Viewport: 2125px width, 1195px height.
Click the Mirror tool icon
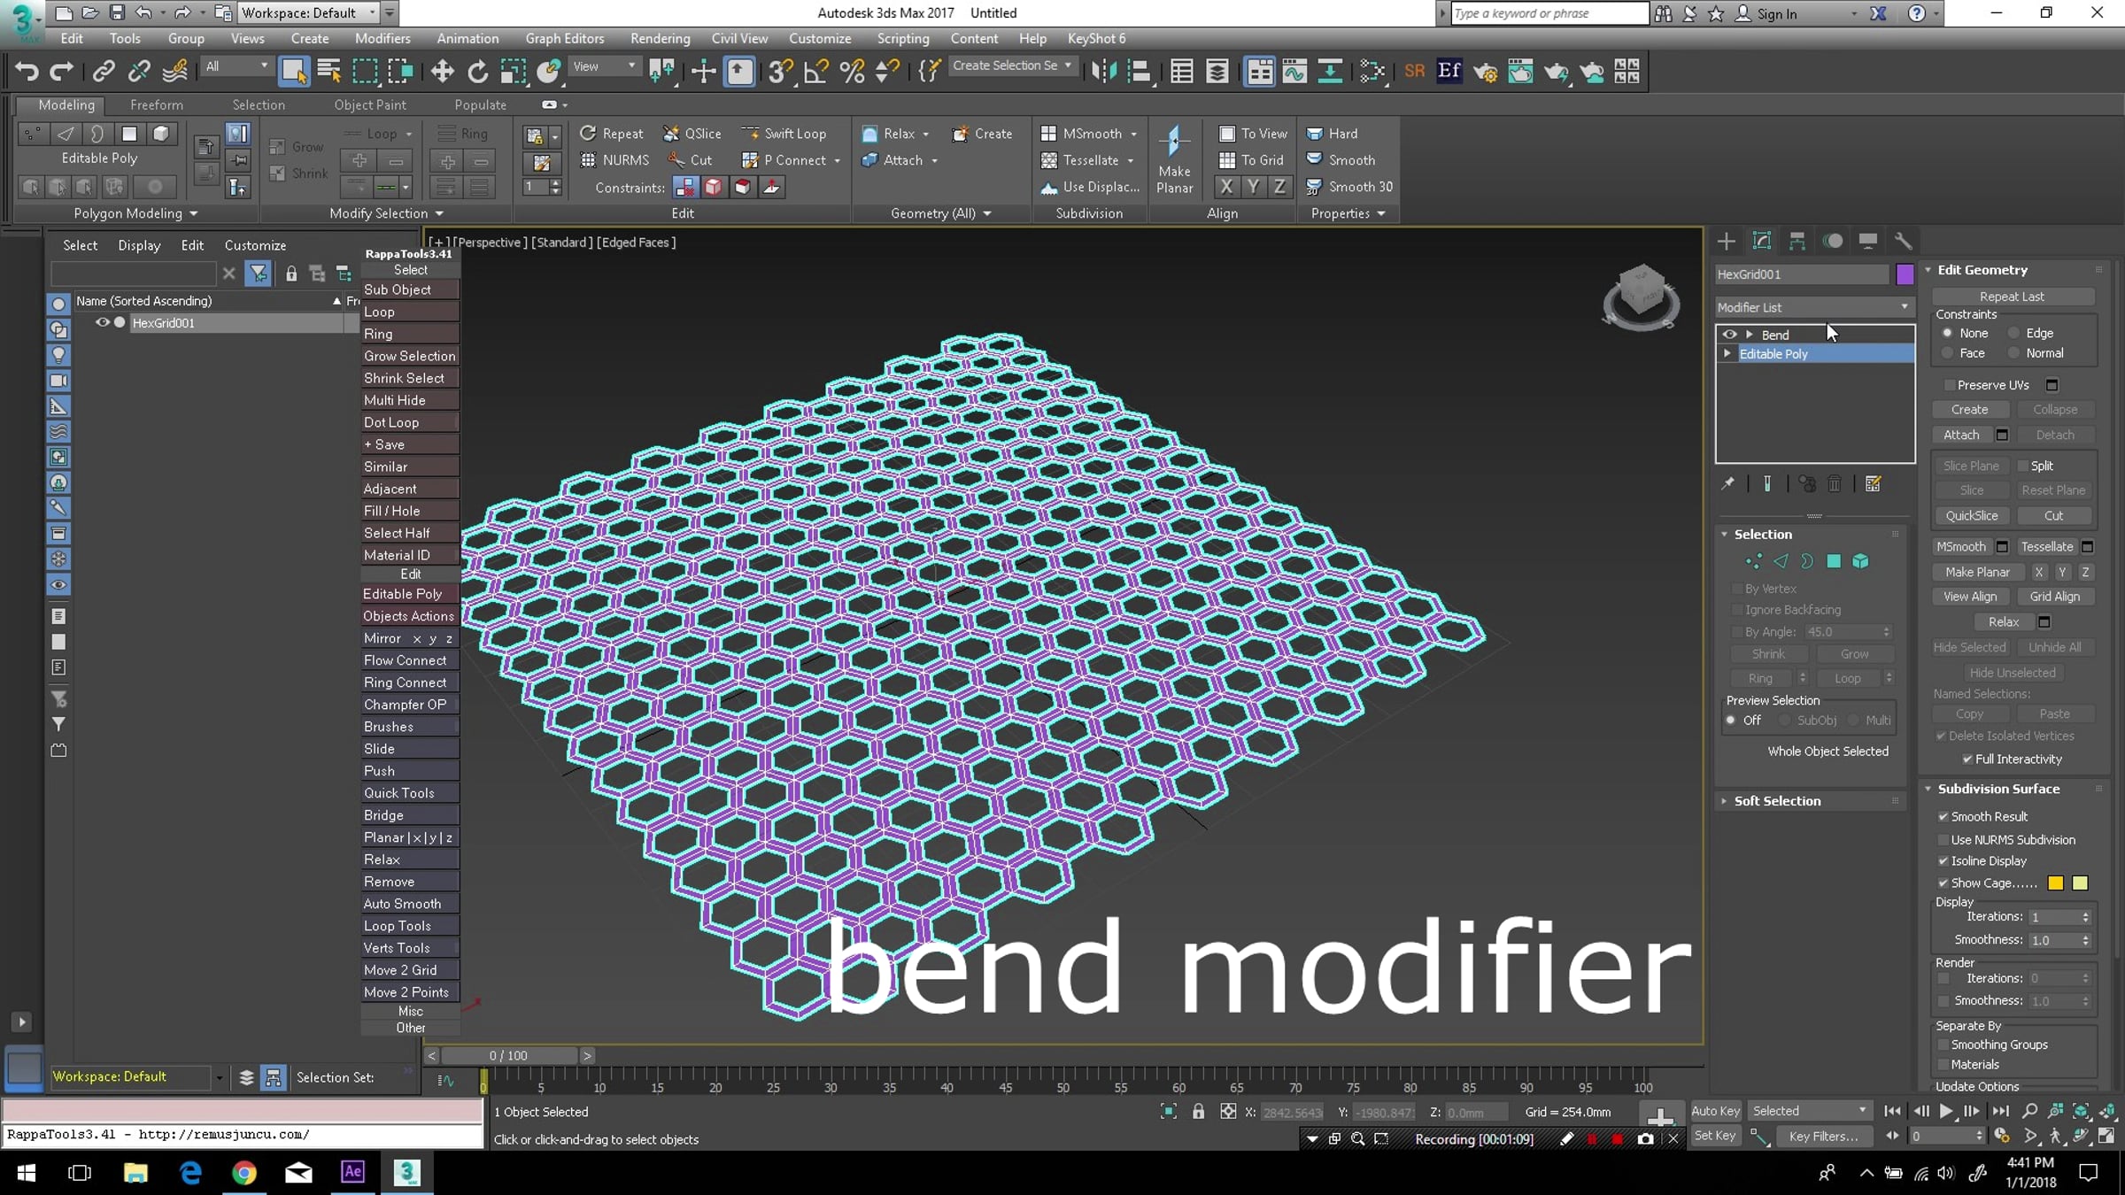[1103, 71]
